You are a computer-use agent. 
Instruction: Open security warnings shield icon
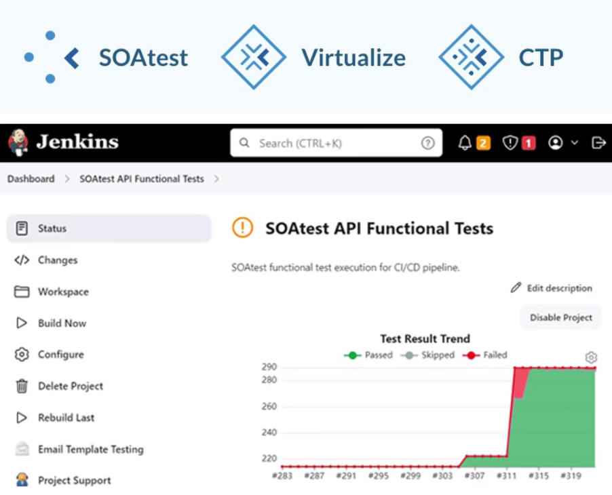pos(510,143)
